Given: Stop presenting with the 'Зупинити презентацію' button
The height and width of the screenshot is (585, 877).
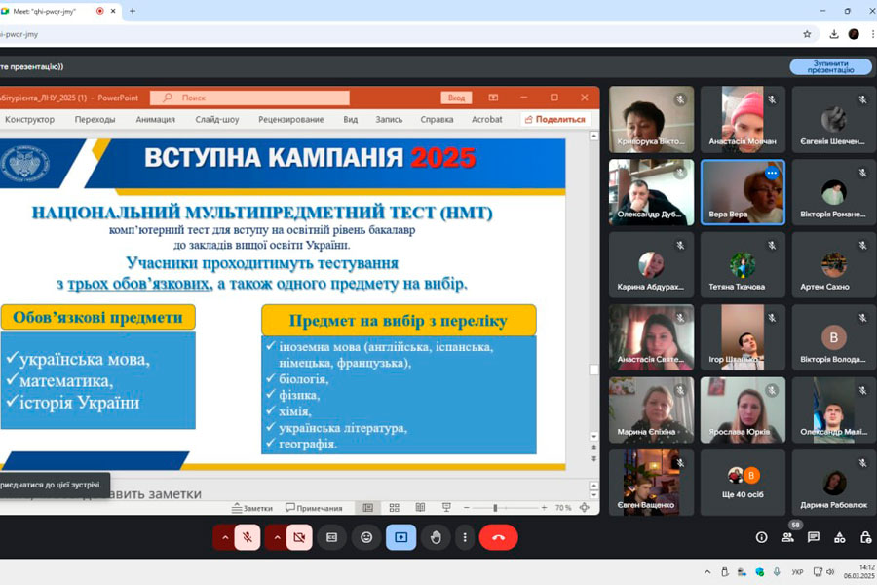Looking at the screenshot, I should pos(830,66).
